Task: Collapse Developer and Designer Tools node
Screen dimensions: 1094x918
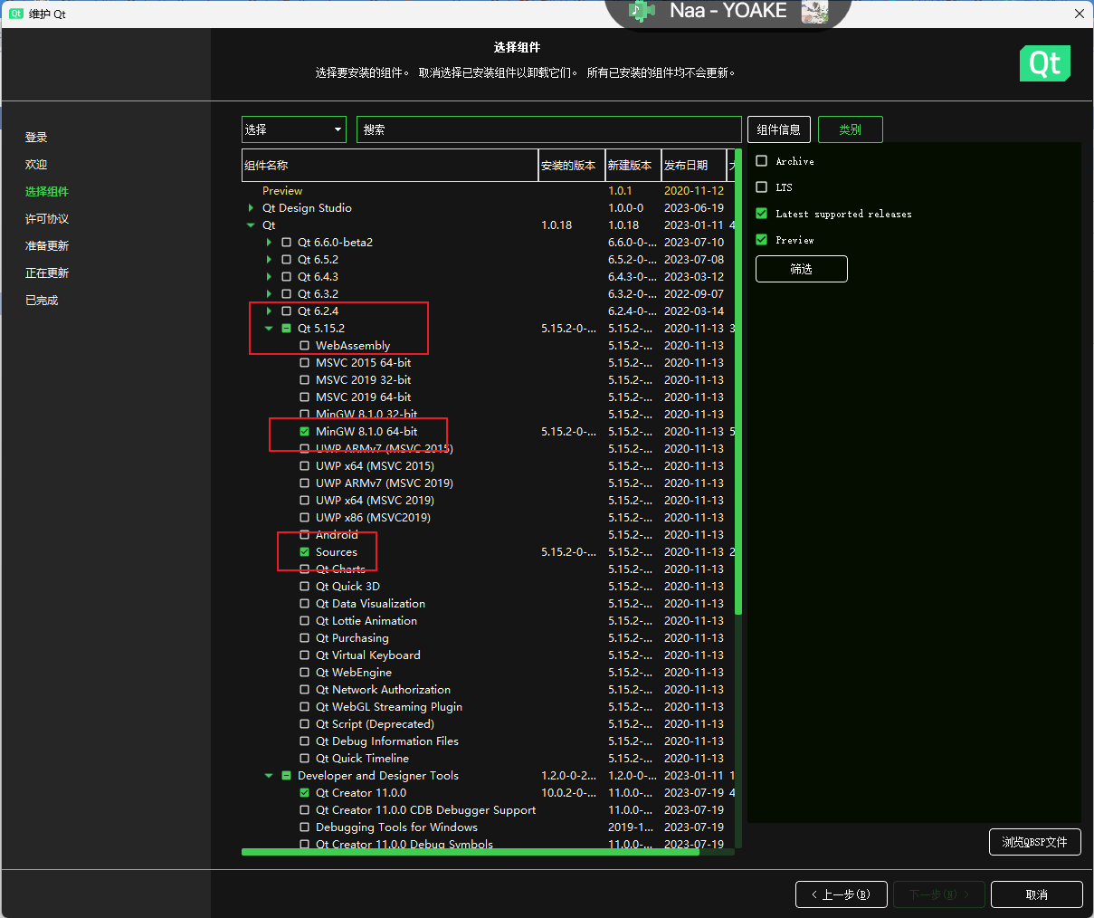Action: click(x=269, y=776)
